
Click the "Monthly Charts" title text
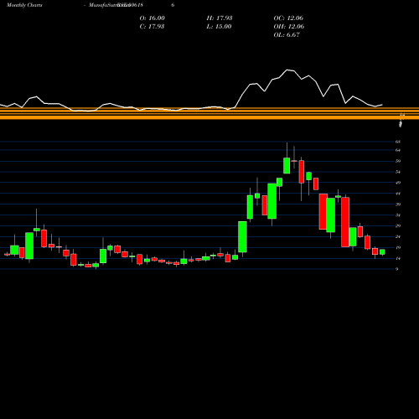pos(24,5)
